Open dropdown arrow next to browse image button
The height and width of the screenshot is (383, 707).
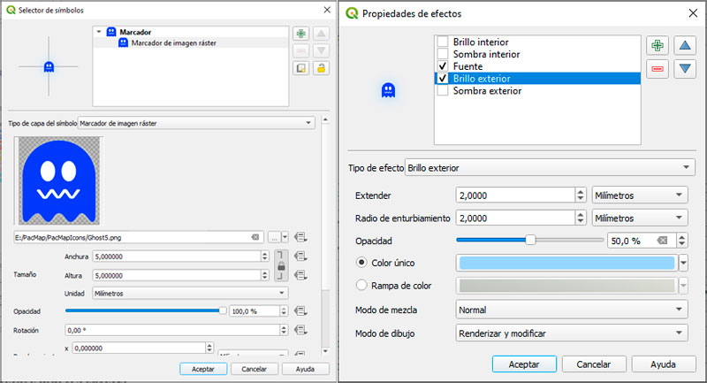click(285, 237)
